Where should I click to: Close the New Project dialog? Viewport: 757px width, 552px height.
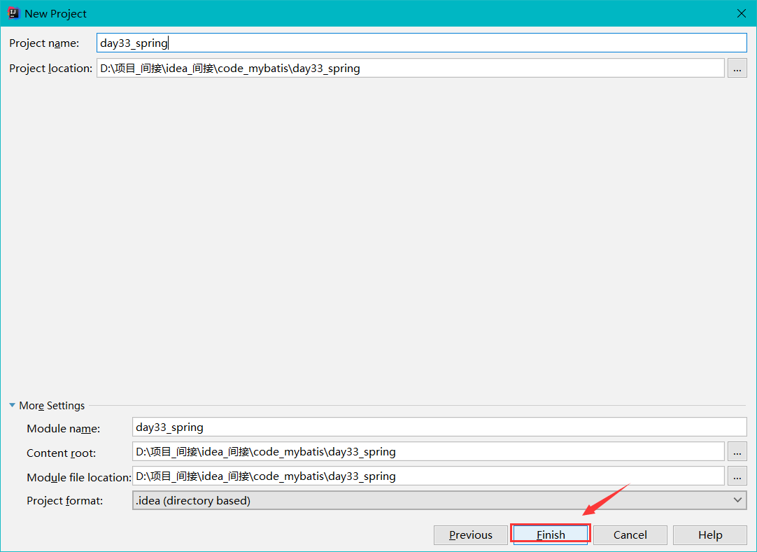[x=742, y=13]
